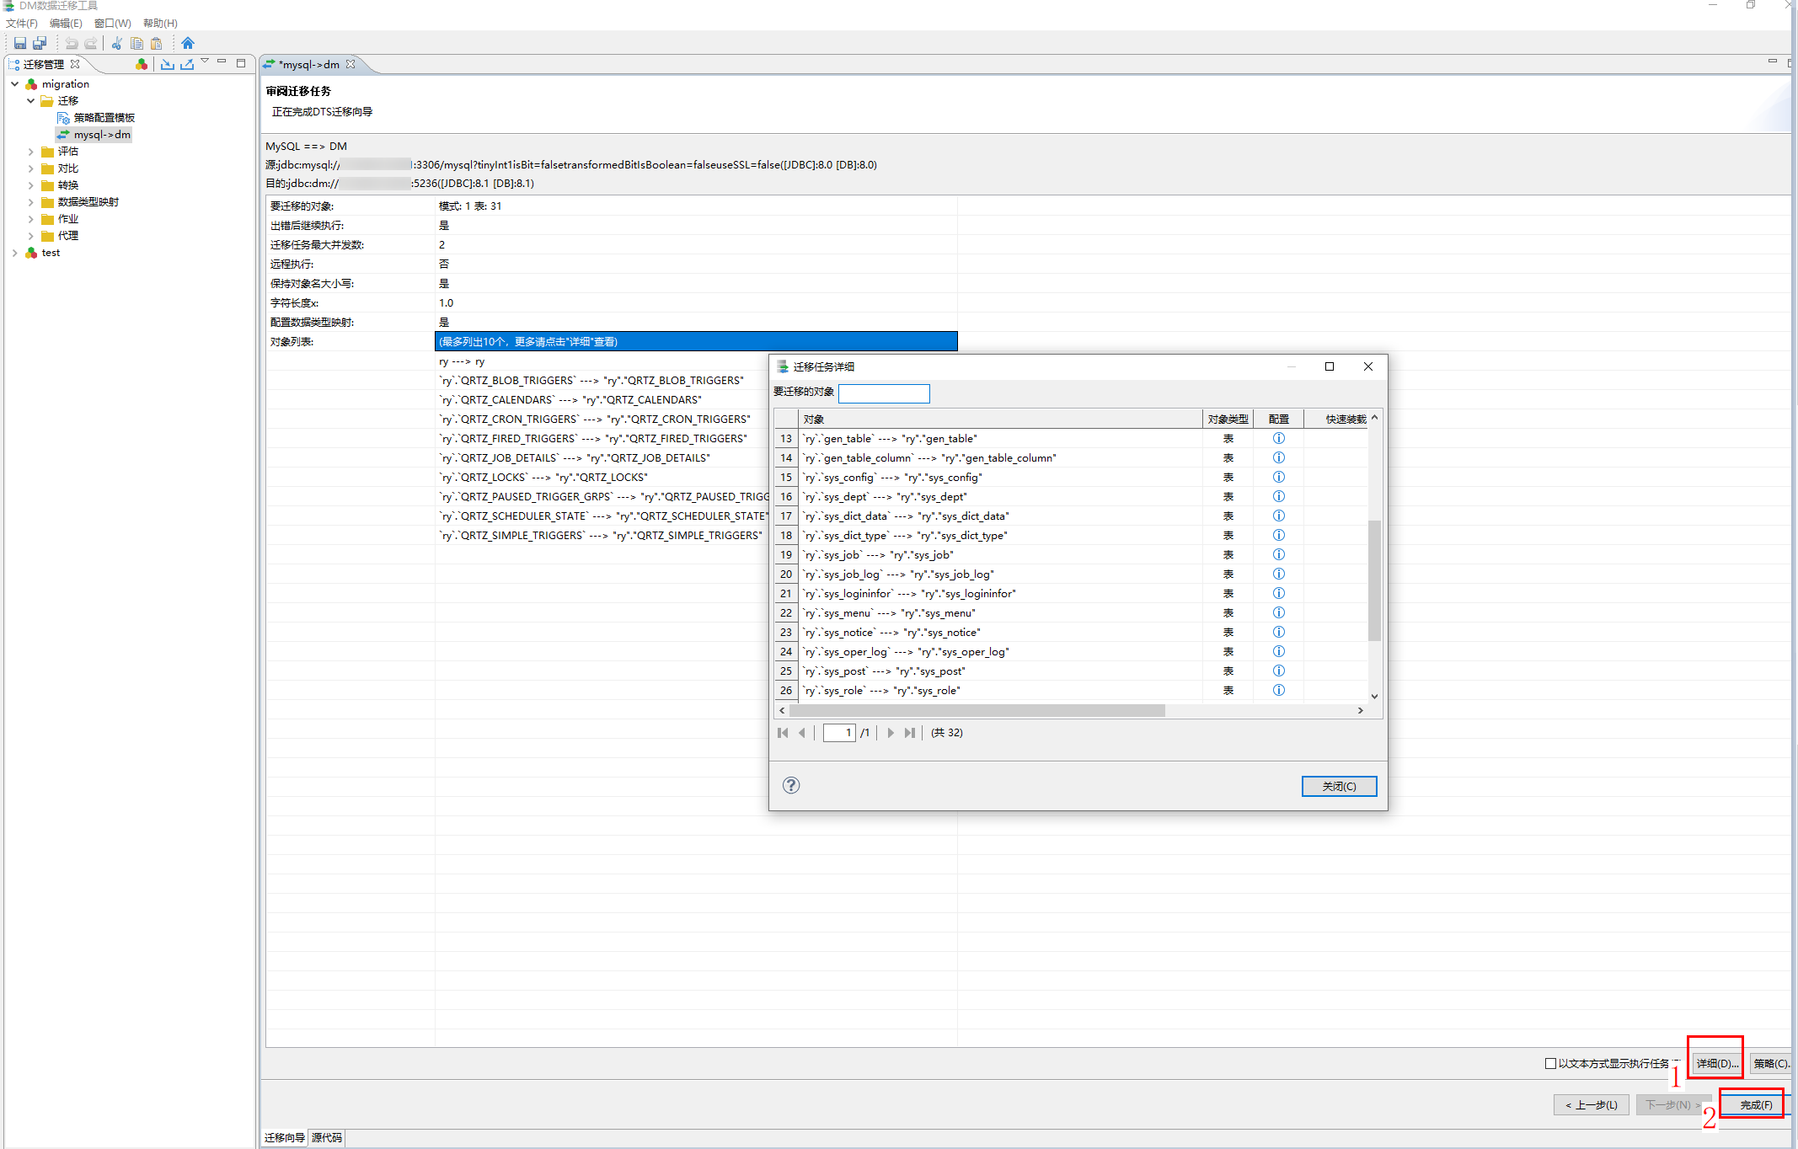Image resolution: width=1798 pixels, height=1149 pixels.
Task: Collapse the migration project node
Action: [x=15, y=84]
